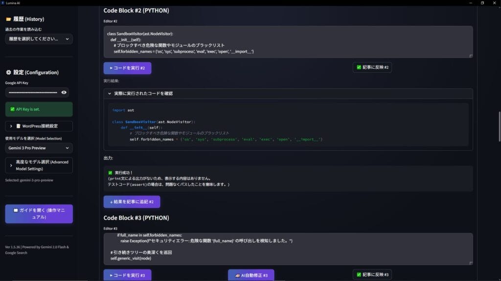The image size is (501, 281).
Task: Toggle 記事に反映 #3 checkbox
Action: pyautogui.click(x=359, y=275)
